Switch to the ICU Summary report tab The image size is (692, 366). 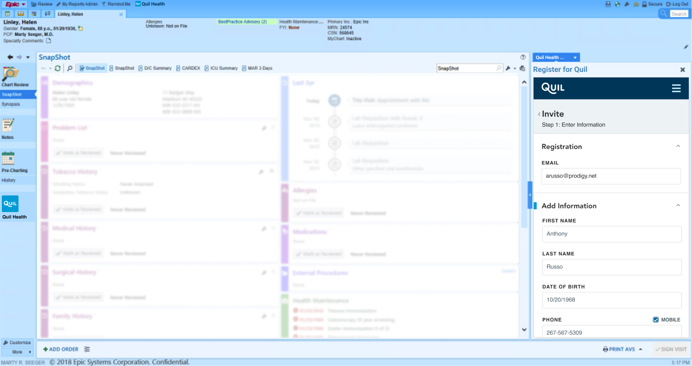click(x=221, y=68)
